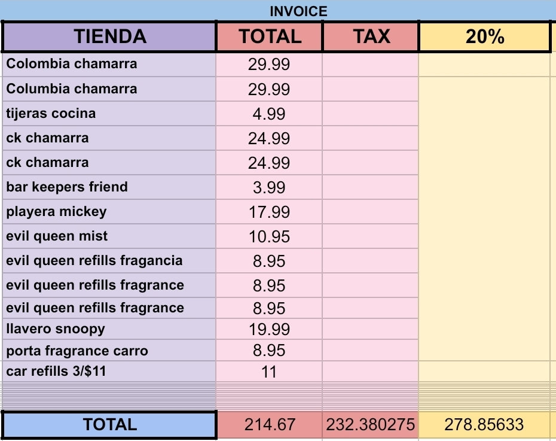Screen dimensions: 556x441
Task: Click the 278.85633 total cell
Action: pyautogui.click(x=484, y=425)
